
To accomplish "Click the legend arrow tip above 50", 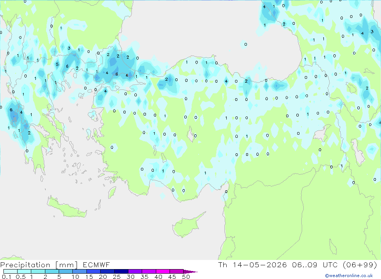I will (190, 272).
